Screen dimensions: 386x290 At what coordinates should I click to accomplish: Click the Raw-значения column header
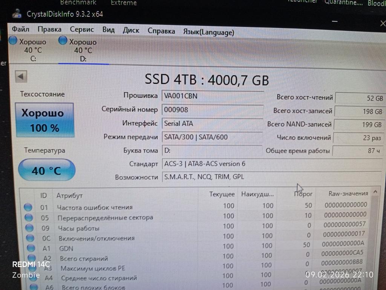[x=348, y=193]
